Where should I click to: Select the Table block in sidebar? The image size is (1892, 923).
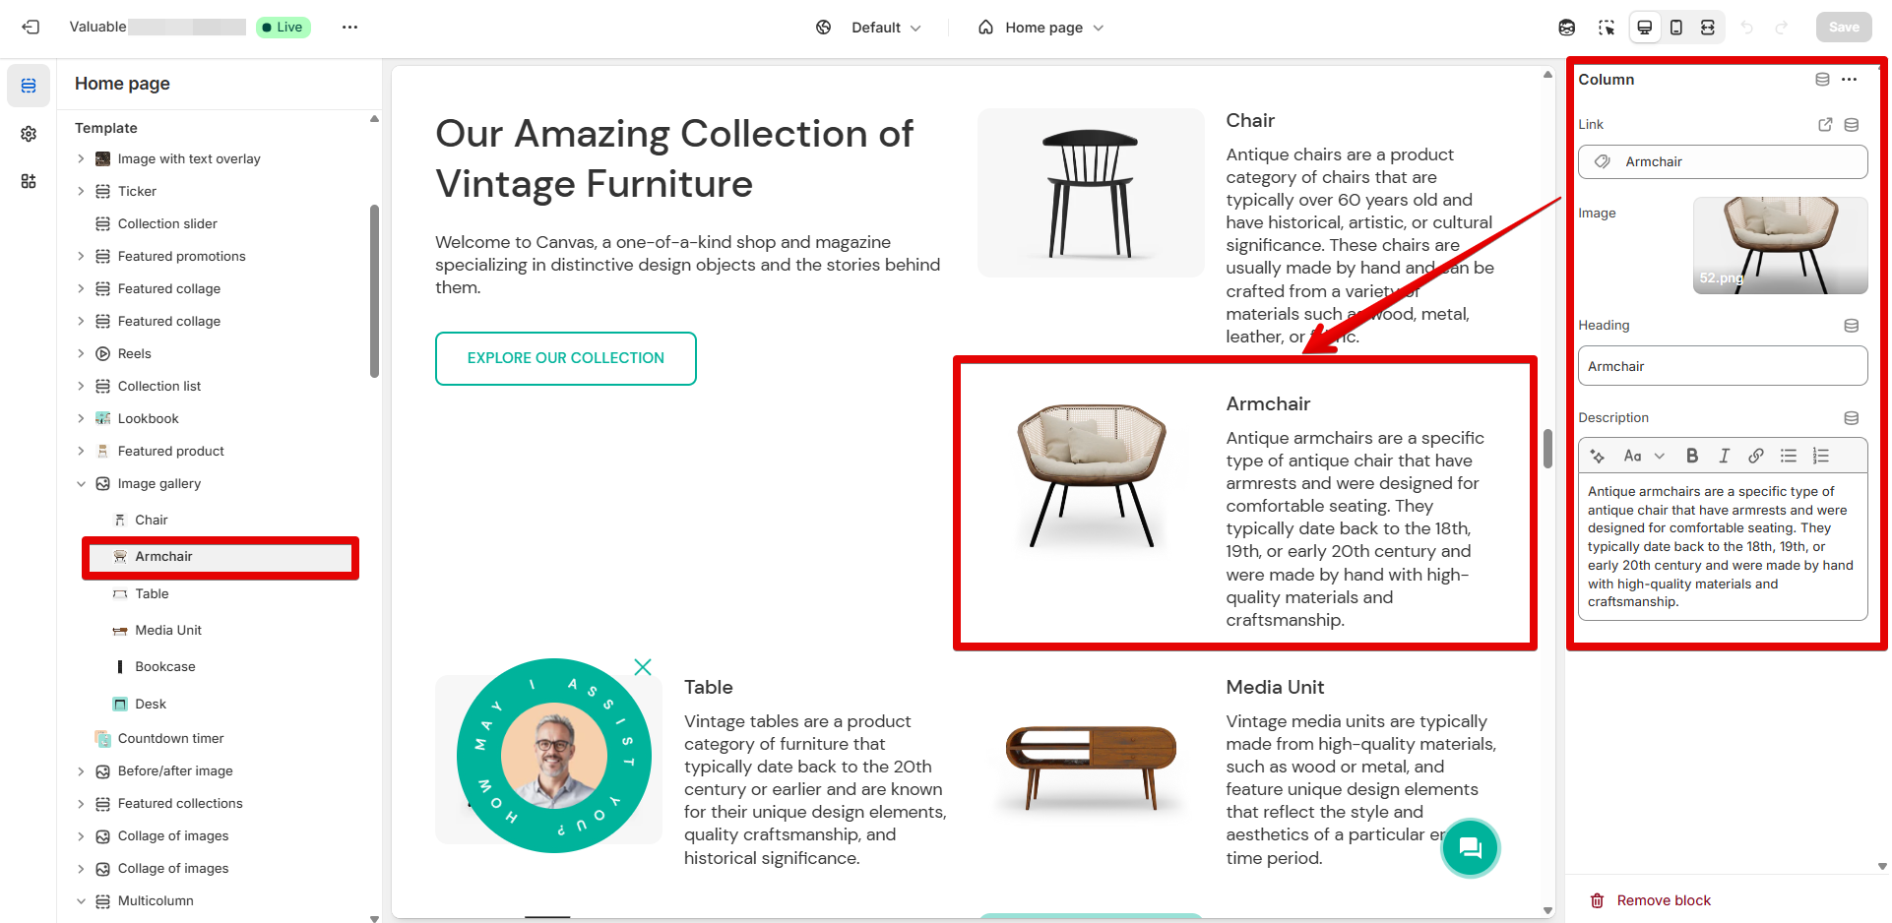pos(152,593)
